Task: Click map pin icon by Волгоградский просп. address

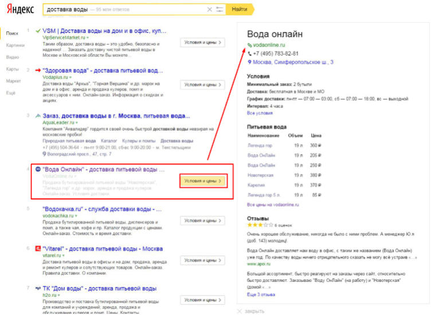Action: click(x=44, y=153)
